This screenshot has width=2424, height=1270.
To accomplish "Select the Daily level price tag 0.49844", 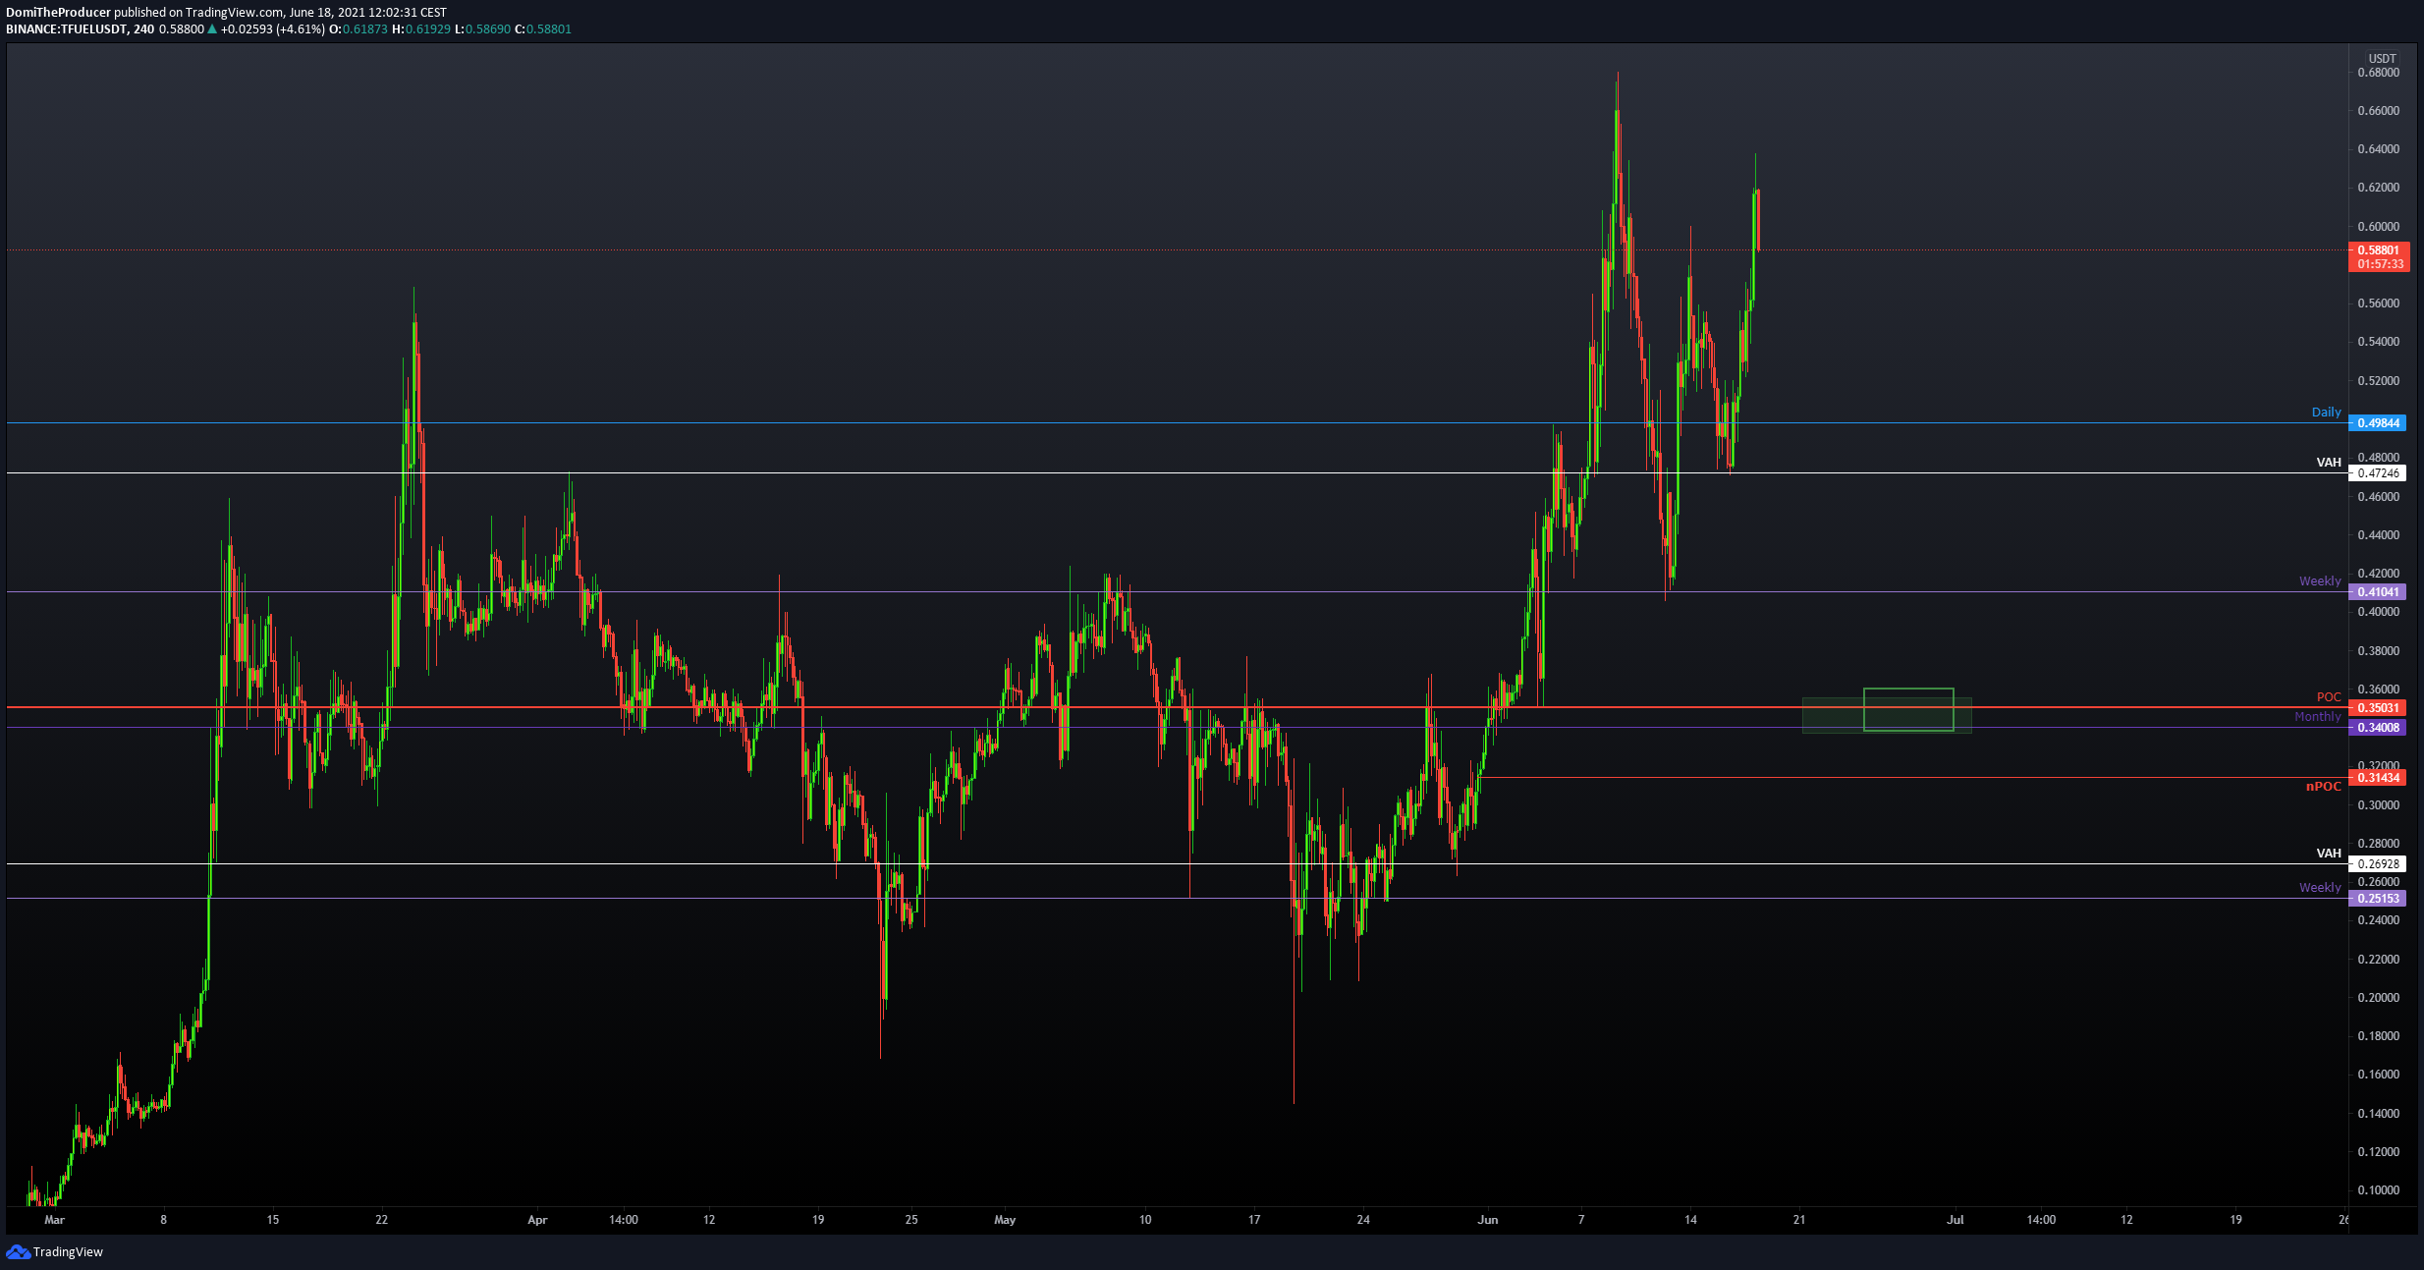I will pyautogui.click(x=2376, y=423).
